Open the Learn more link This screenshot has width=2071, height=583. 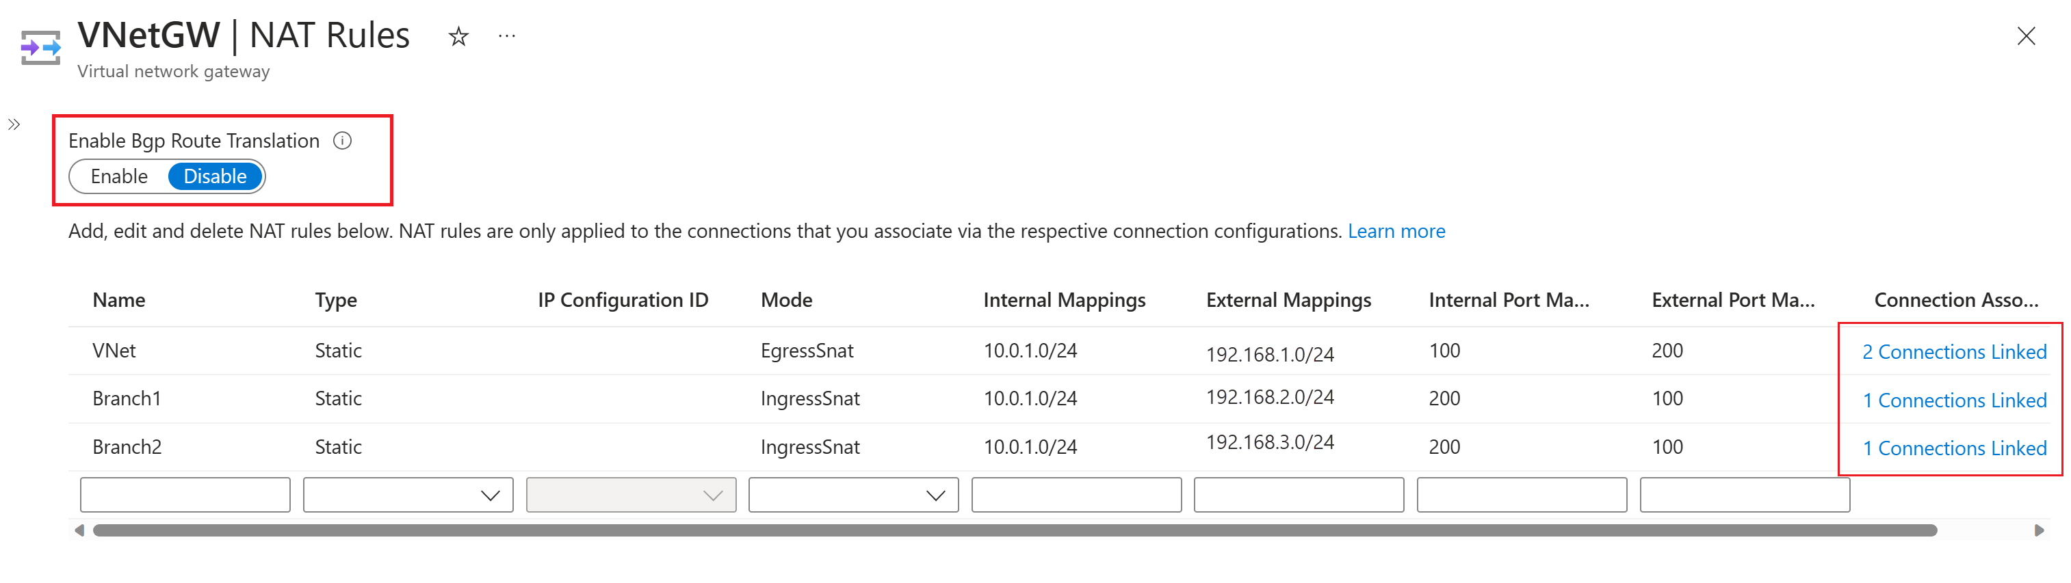[x=1396, y=231]
